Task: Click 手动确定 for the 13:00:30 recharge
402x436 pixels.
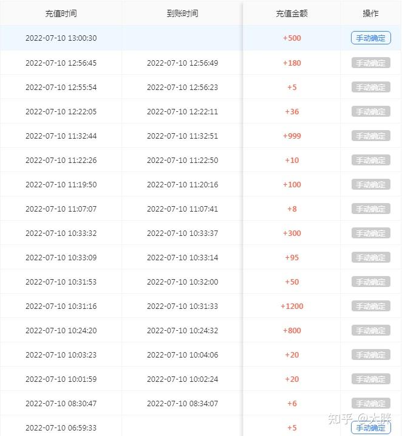Action: [370, 38]
